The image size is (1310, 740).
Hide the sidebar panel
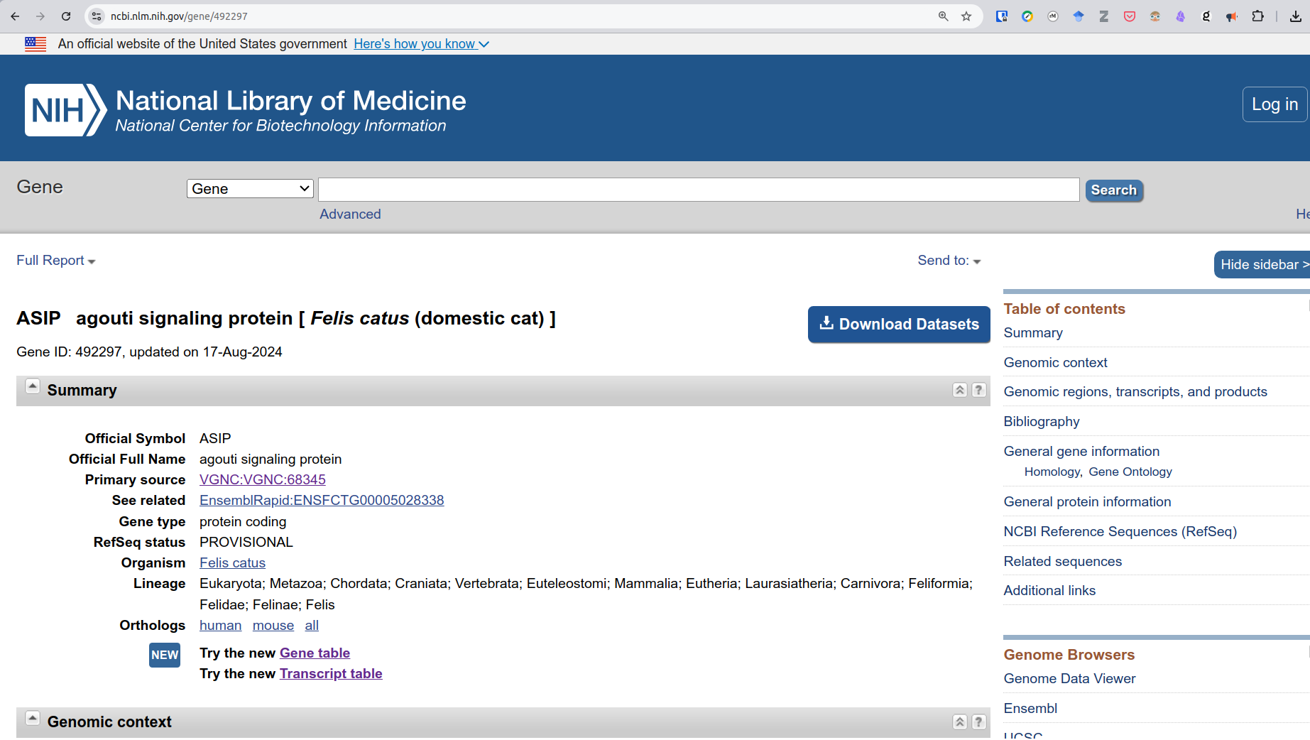1261,264
